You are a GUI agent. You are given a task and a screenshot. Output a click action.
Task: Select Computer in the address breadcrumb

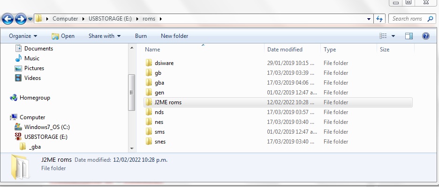tap(65, 19)
